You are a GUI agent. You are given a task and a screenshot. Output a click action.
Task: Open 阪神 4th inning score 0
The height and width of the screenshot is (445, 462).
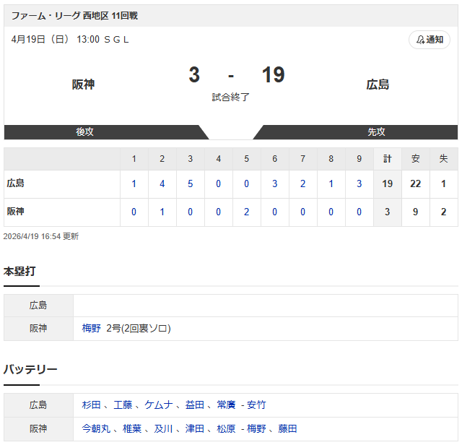click(x=218, y=212)
